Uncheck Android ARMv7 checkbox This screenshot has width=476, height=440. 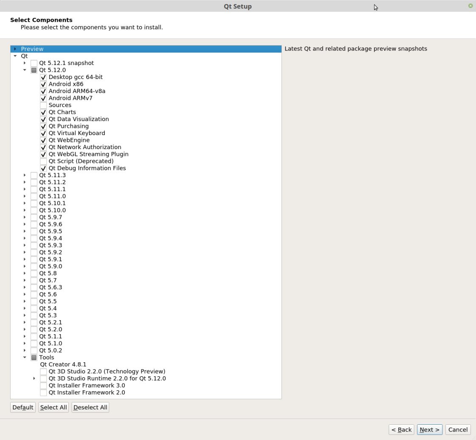pyautogui.click(x=43, y=98)
